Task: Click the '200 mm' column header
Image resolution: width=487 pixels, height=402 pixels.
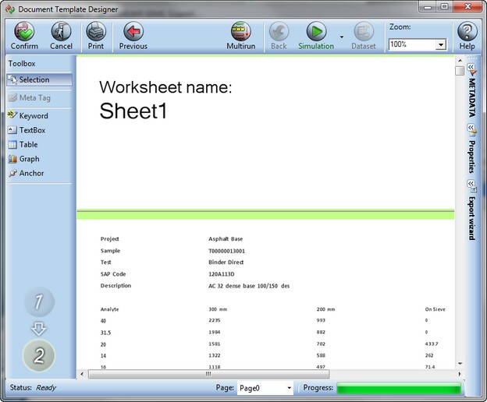Action: click(325, 309)
